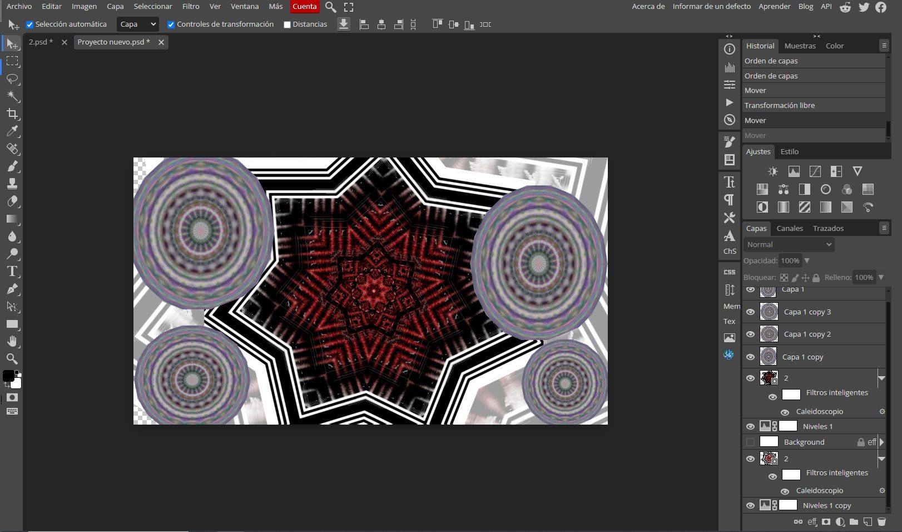Show the Background layer visibility box
The image size is (902, 532).
tap(750, 442)
